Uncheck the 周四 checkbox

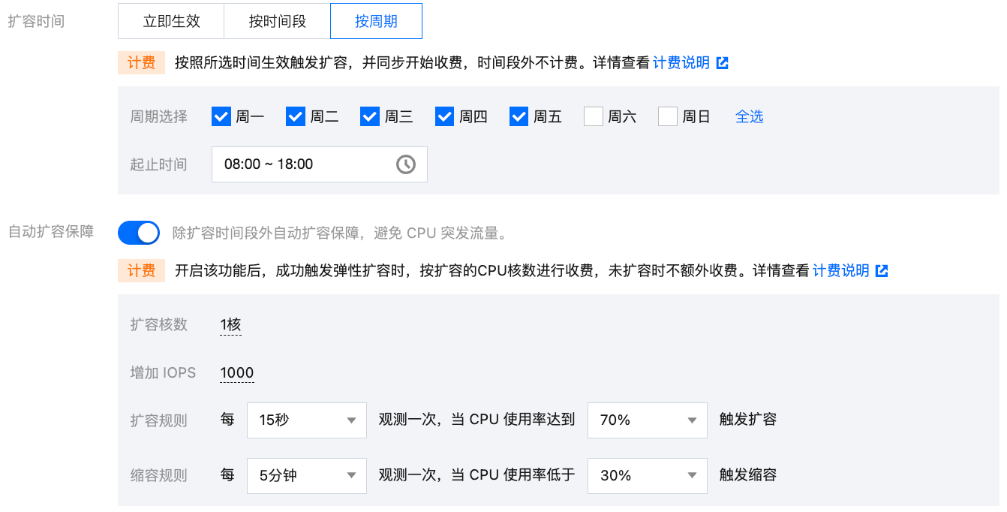coord(444,116)
